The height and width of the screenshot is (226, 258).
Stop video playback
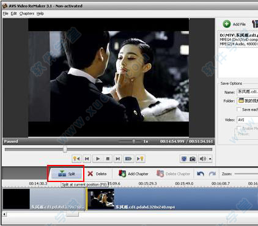(x=108, y=159)
